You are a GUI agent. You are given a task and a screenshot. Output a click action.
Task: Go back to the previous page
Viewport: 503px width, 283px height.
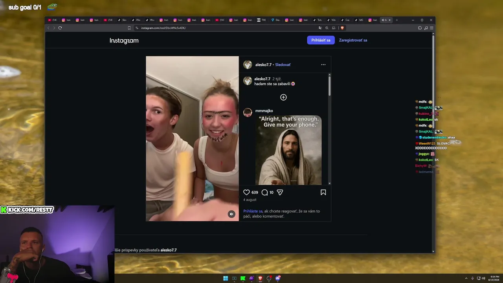(49, 28)
